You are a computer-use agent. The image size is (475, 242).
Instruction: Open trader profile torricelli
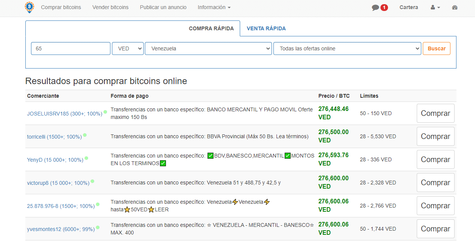(54, 137)
